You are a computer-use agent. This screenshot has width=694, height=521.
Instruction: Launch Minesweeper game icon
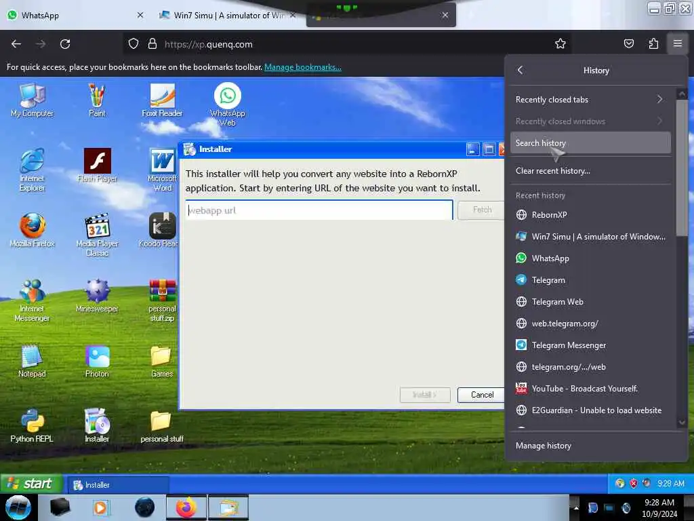[x=97, y=296]
